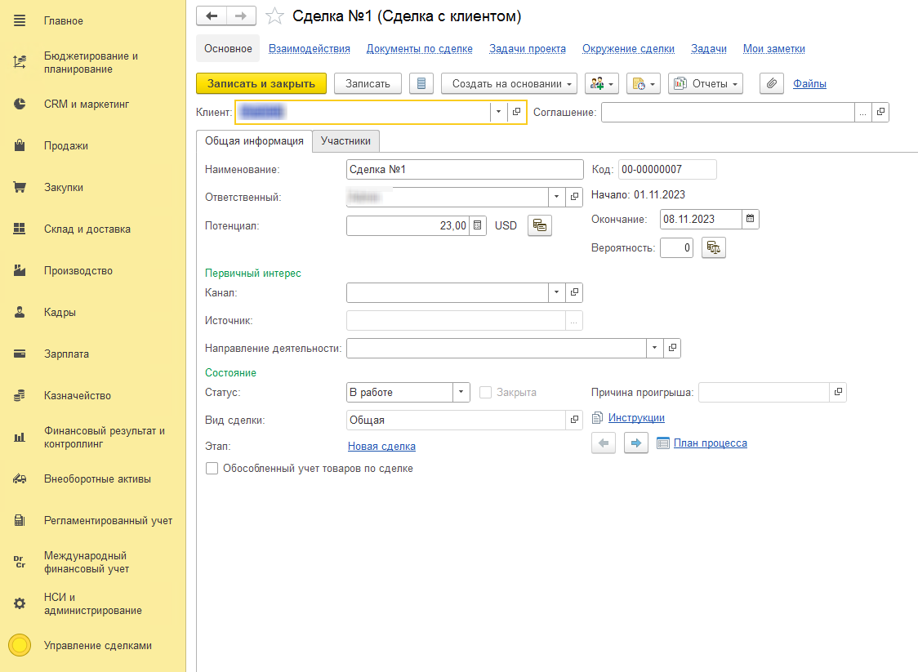Click the blue forward arrow stage button
This screenshot has height=672, width=918.
[635, 443]
